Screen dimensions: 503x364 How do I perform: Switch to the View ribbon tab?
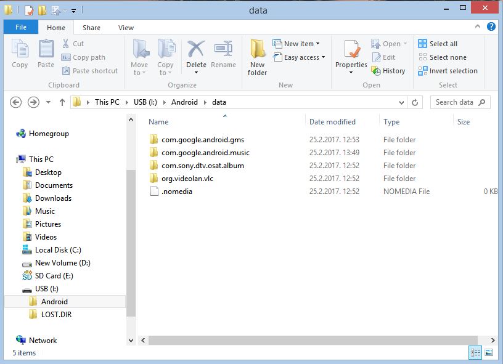(126, 28)
